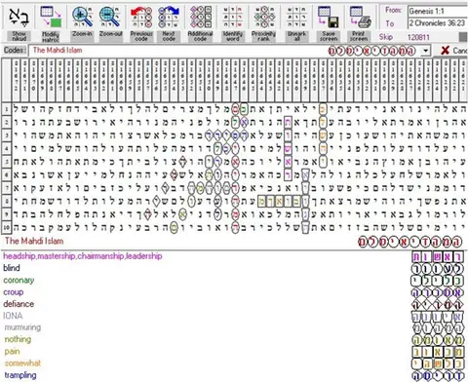Click the 'nothing' term

tap(18, 339)
